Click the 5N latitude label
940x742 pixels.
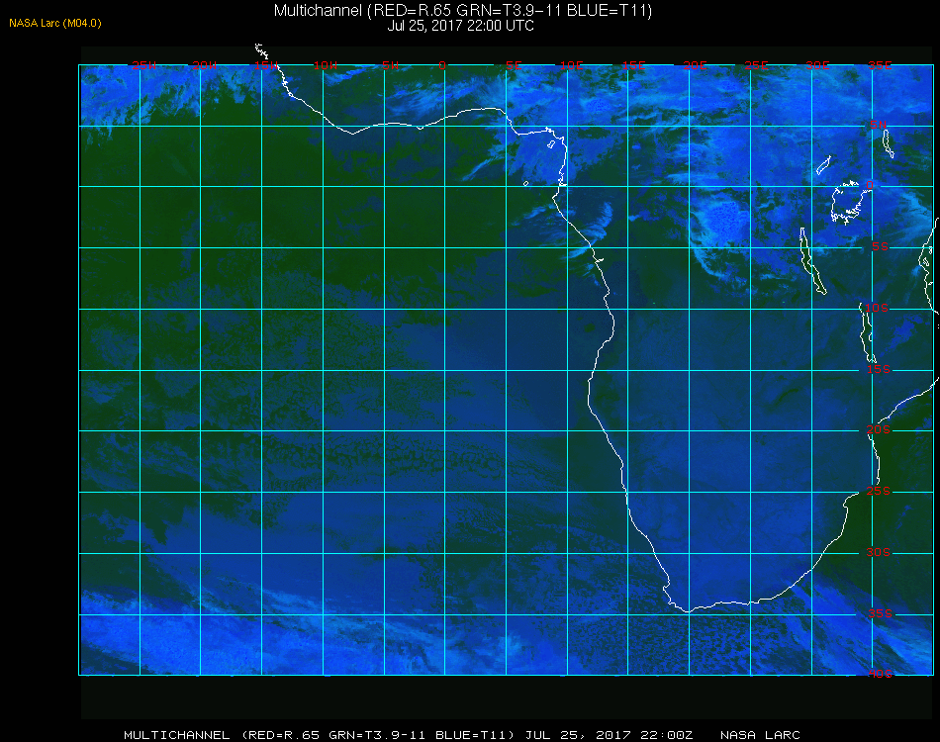[x=879, y=125]
